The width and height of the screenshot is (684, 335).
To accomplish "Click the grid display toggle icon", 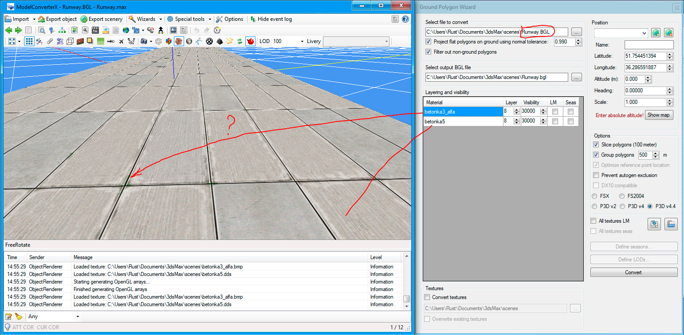I will pos(29,41).
